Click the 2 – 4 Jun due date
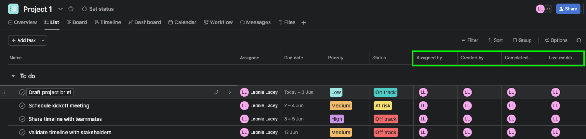 click(x=294, y=105)
